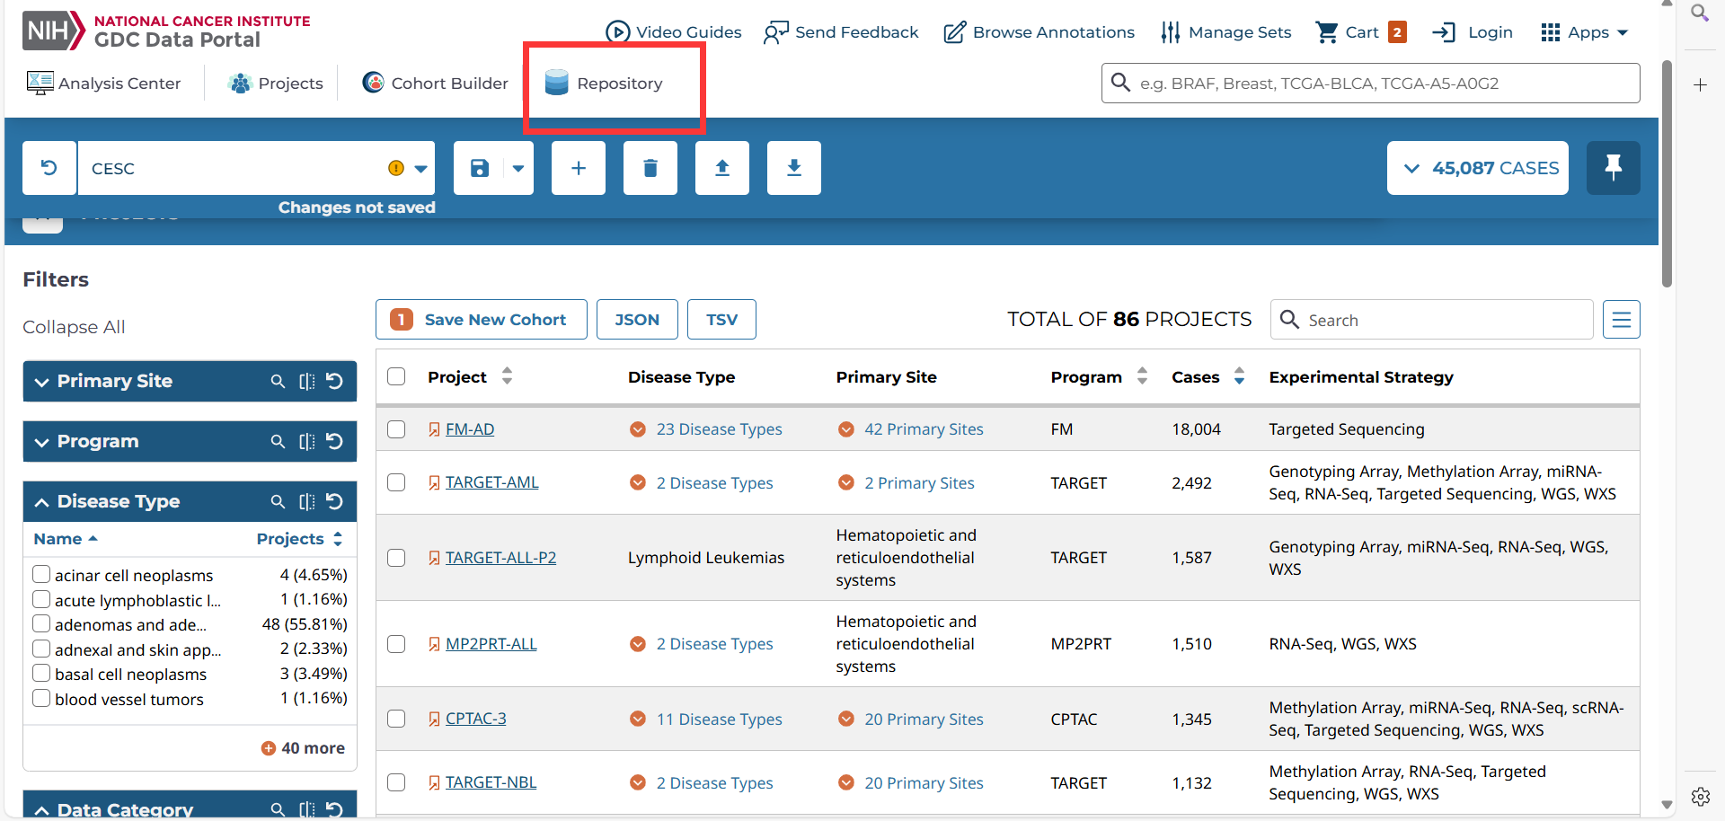Select the TARGET-AML project checkbox
1725x821 pixels.
(396, 482)
